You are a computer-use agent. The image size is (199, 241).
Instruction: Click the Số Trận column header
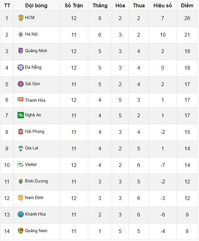(74, 5)
